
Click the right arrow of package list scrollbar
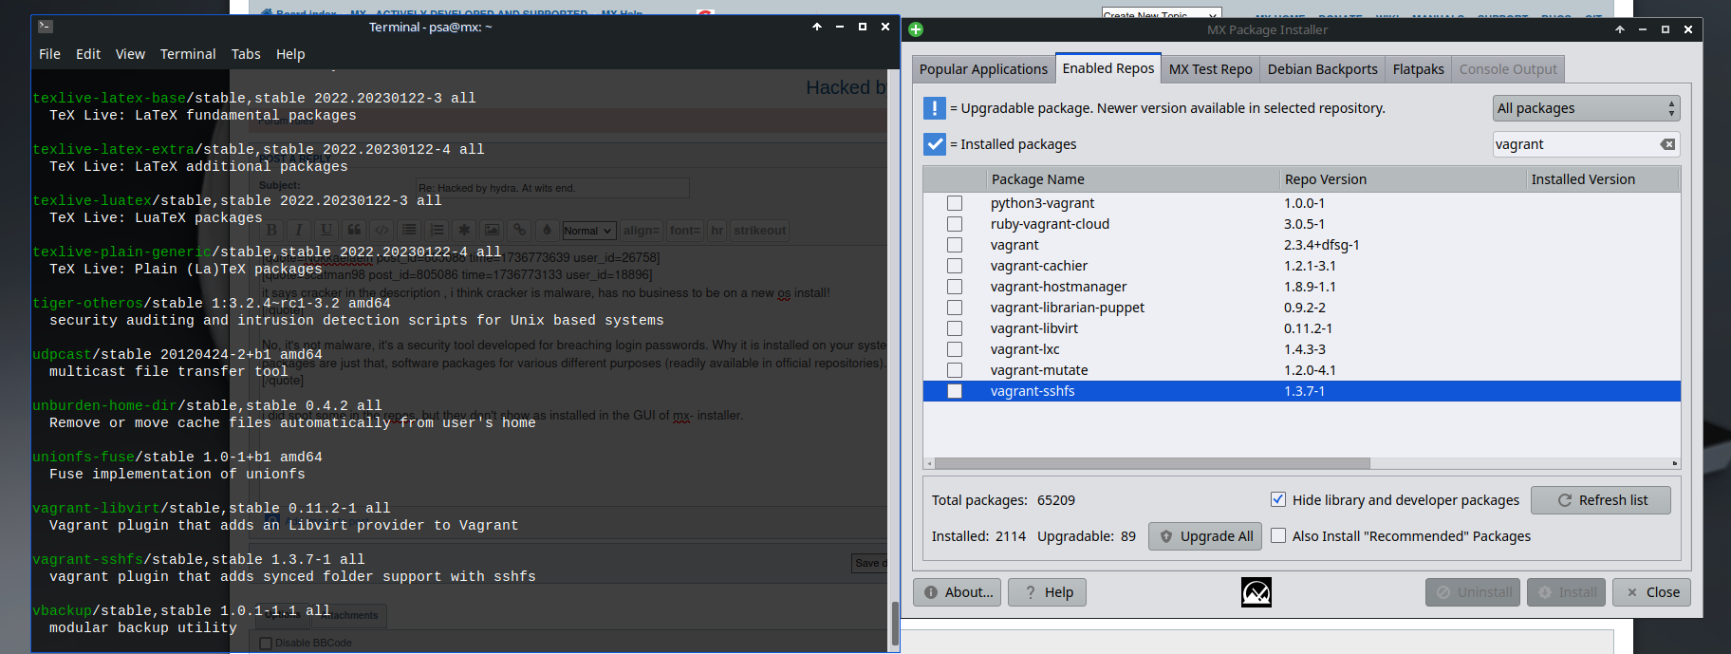tap(1675, 463)
